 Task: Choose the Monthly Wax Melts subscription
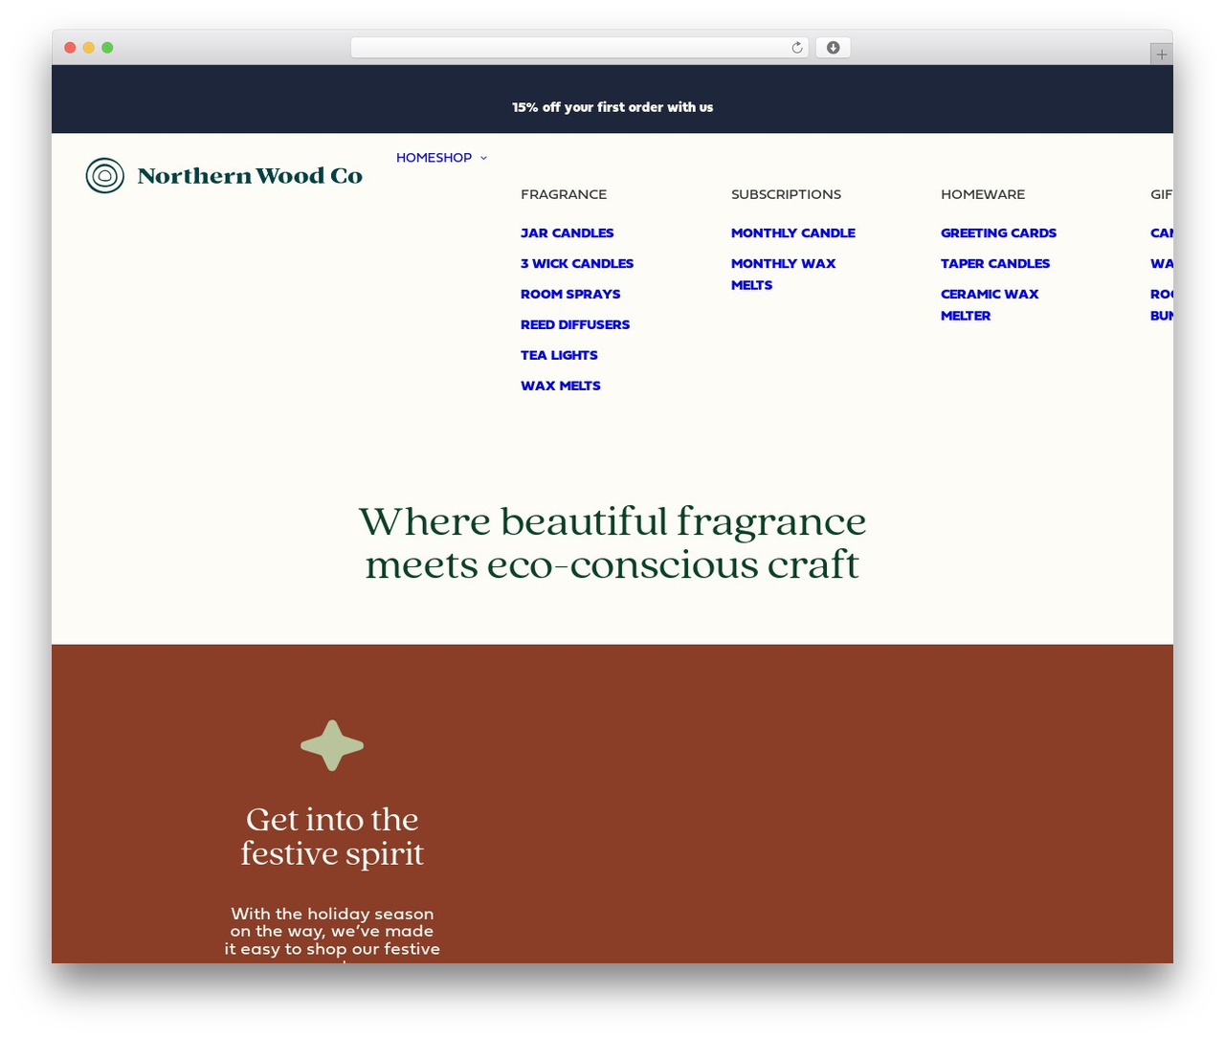click(783, 274)
